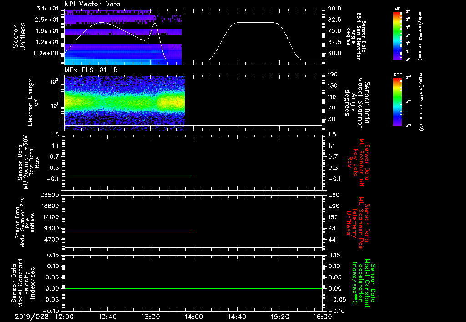Click the green constant velocity line
Image resolution: width=466 pixels, height=322 pixels.
pyautogui.click(x=193, y=288)
